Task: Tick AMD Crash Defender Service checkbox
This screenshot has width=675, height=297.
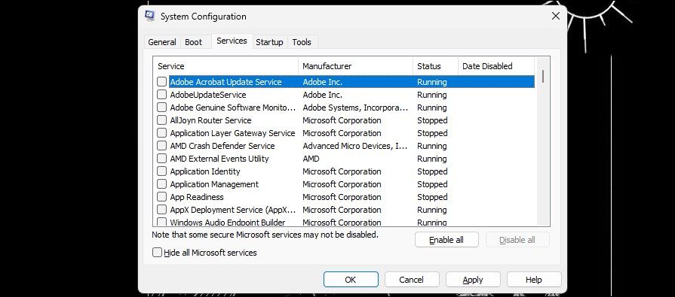Action: 162,146
